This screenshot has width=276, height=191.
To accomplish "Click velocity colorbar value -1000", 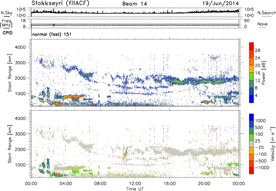I will point(262,168).
